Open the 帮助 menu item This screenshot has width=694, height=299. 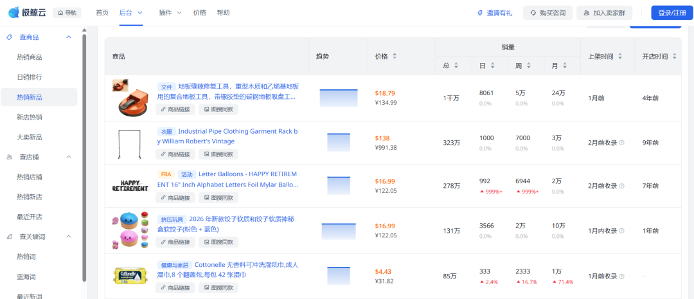(223, 13)
